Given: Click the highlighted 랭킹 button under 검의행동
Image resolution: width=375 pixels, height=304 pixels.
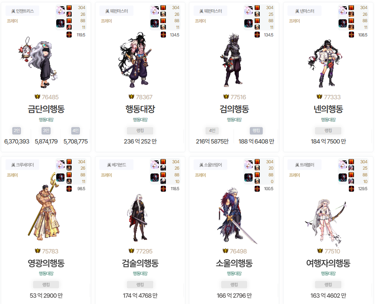Looking at the screenshot, I should (256, 130).
